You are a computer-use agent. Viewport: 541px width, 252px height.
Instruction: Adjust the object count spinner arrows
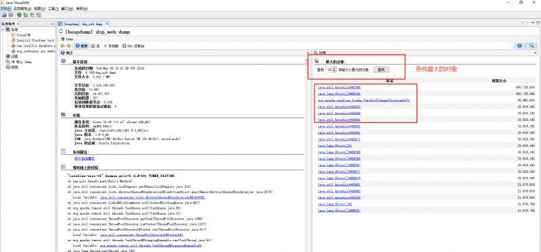pos(334,70)
